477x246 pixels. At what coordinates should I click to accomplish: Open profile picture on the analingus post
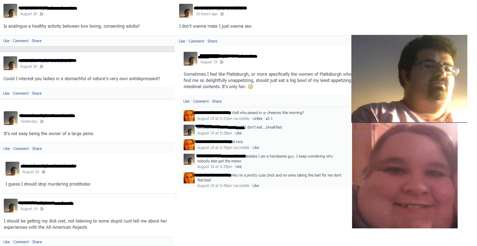pyautogui.click(x=10, y=11)
